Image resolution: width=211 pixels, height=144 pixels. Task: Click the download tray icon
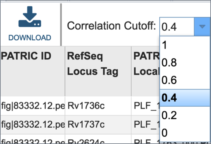tap(30, 17)
